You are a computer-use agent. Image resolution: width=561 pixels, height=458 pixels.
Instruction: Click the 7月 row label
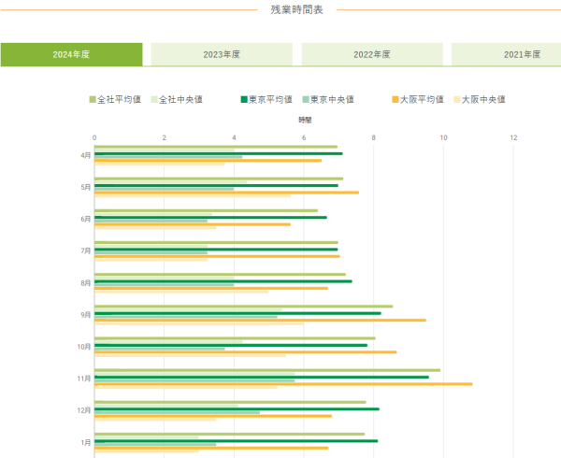(x=86, y=251)
